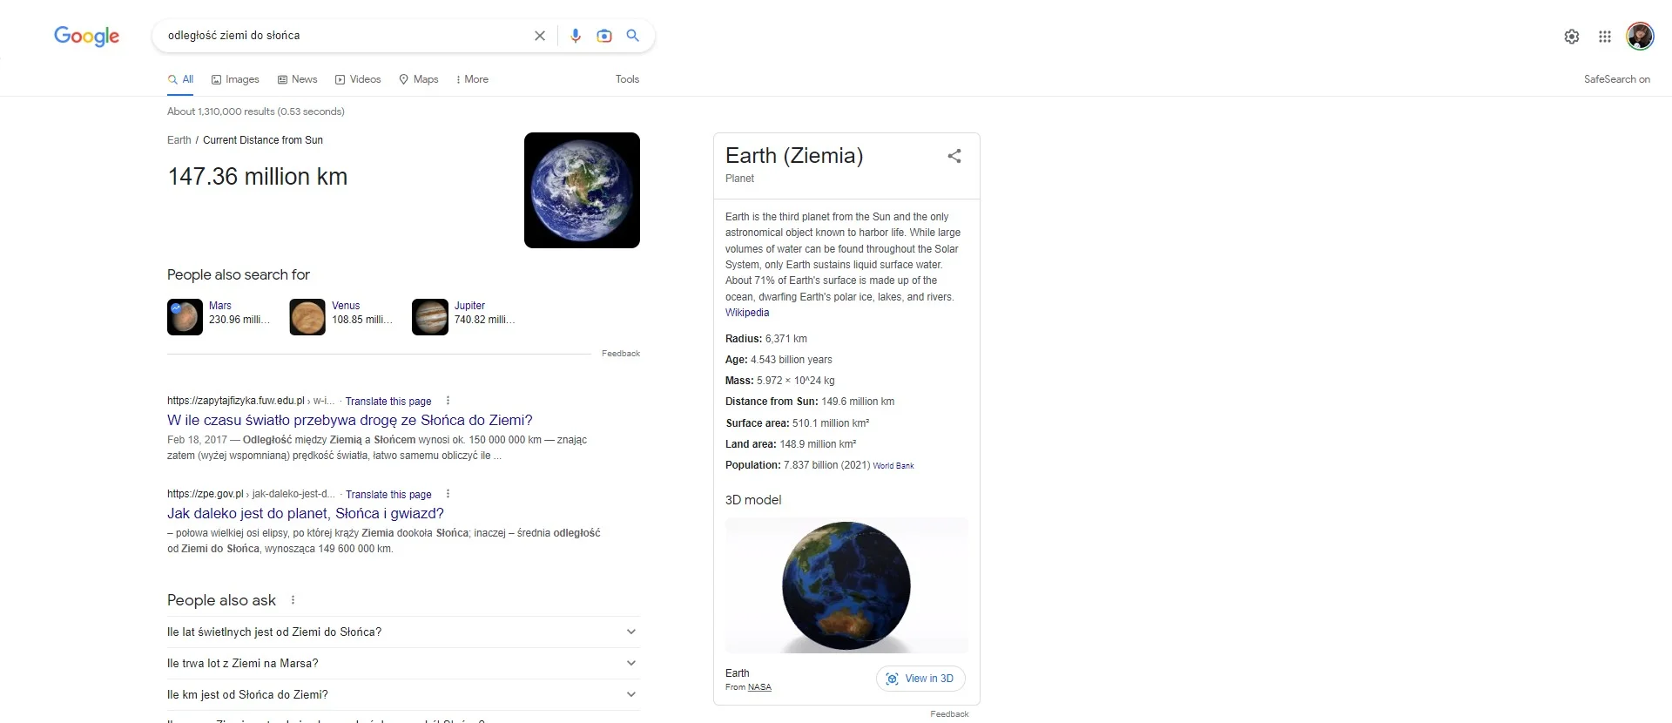This screenshot has width=1672, height=723.
Task: Translate the zapytajfizyka result page
Action: click(388, 402)
